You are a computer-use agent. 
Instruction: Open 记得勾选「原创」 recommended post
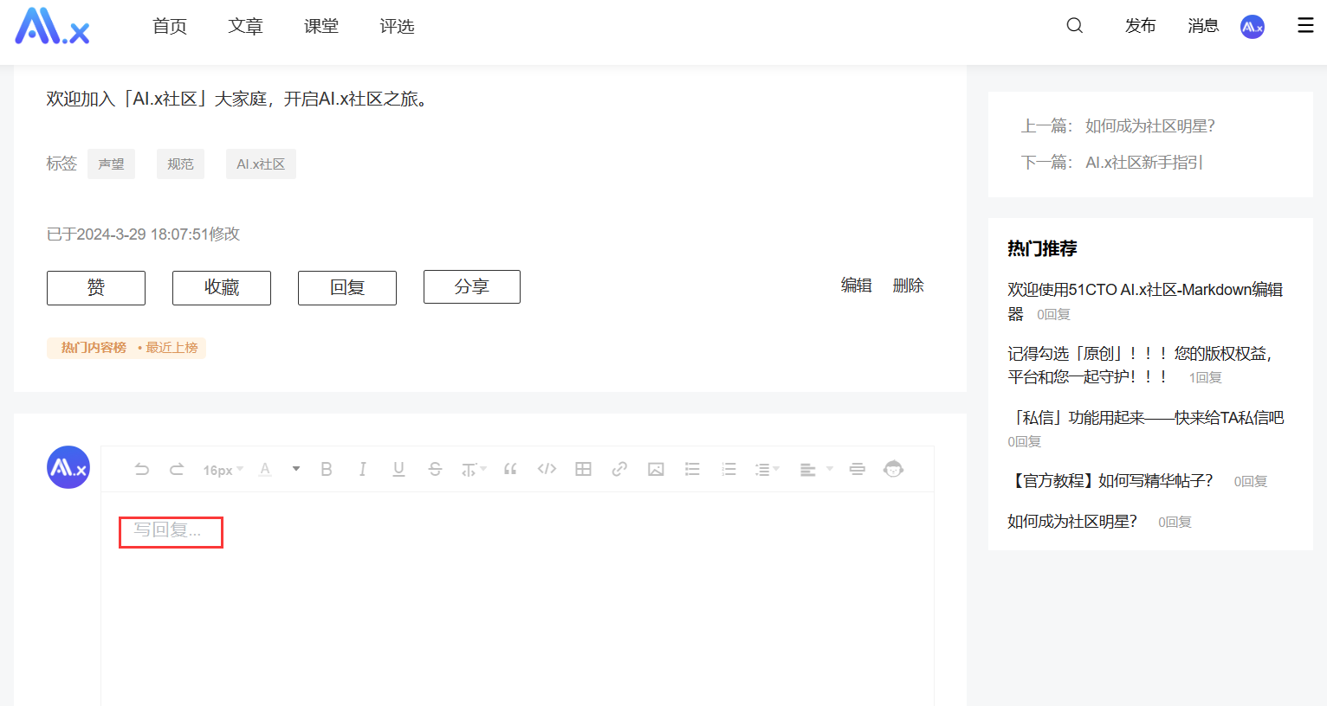[1140, 365]
